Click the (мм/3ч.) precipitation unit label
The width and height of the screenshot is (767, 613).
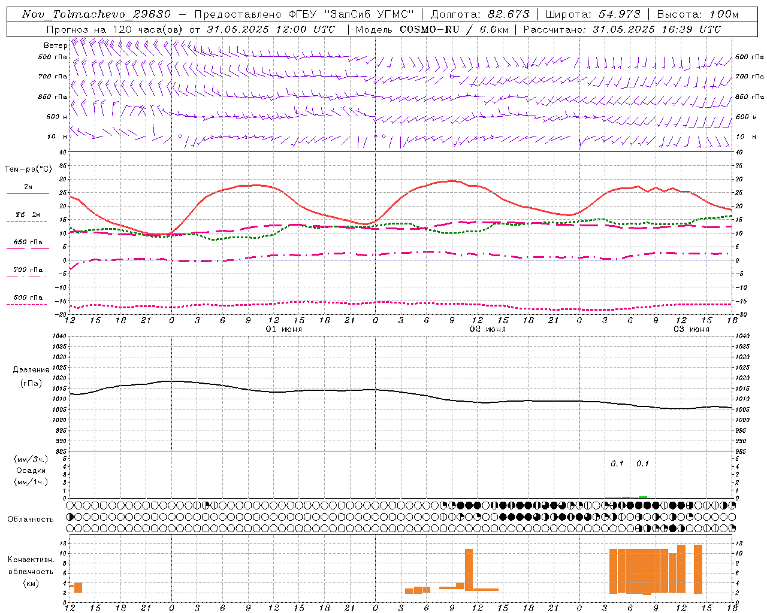click(x=31, y=459)
